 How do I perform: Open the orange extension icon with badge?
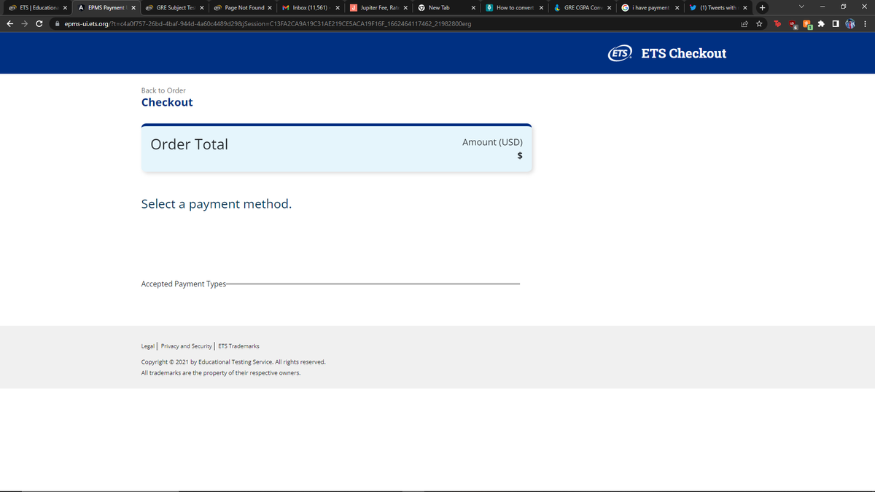pyautogui.click(x=808, y=24)
